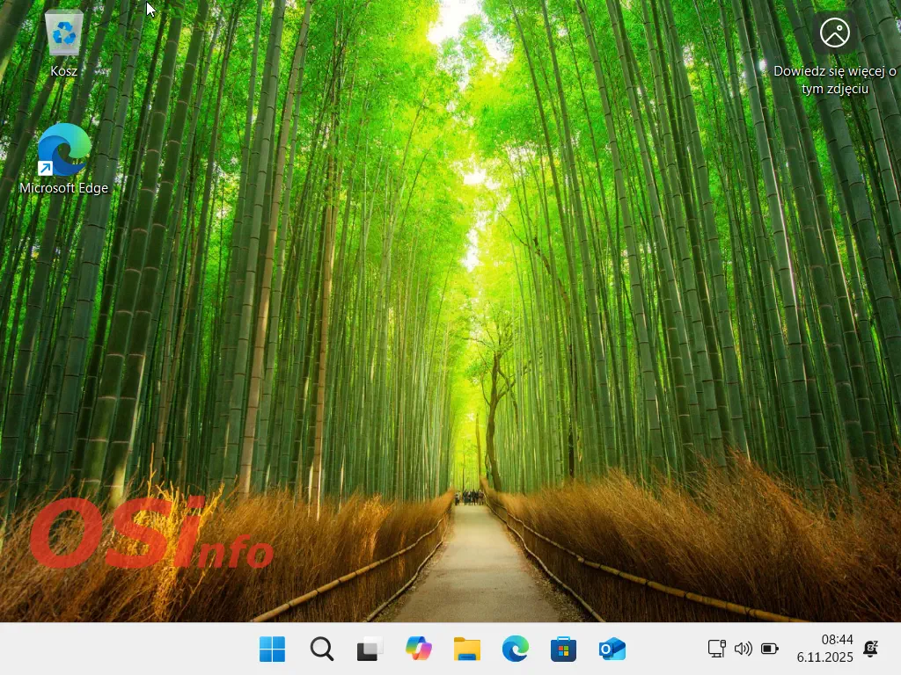Open taskbar Search magnifier
Image resolution: width=901 pixels, height=675 pixels.
pyautogui.click(x=322, y=650)
